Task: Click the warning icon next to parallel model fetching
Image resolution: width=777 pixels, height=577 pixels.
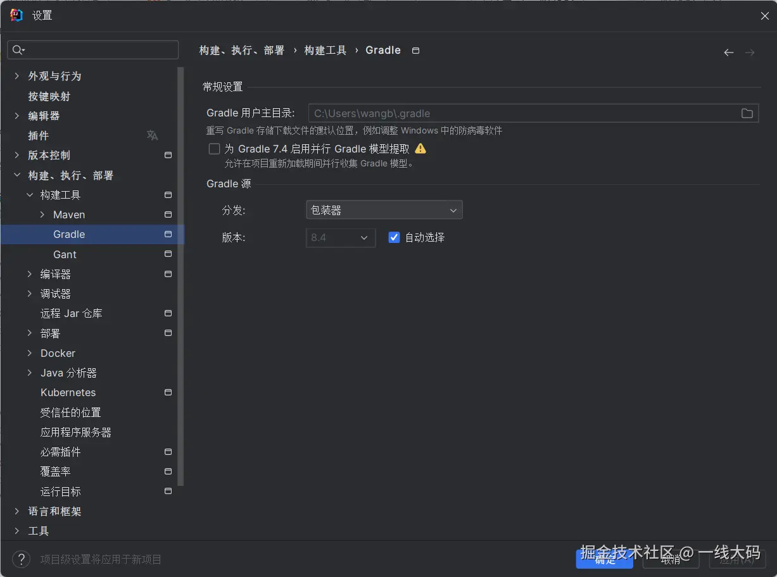Action: (x=420, y=149)
